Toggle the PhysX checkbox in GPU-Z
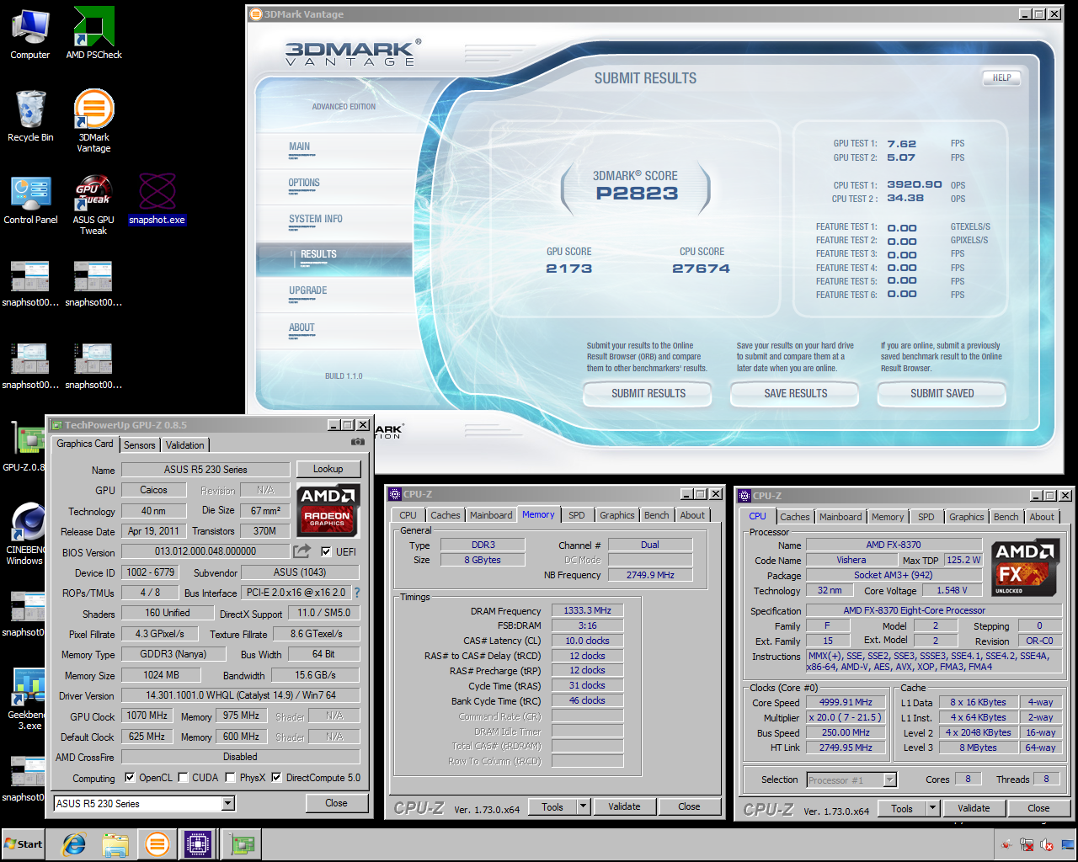The image size is (1078, 862). (230, 778)
